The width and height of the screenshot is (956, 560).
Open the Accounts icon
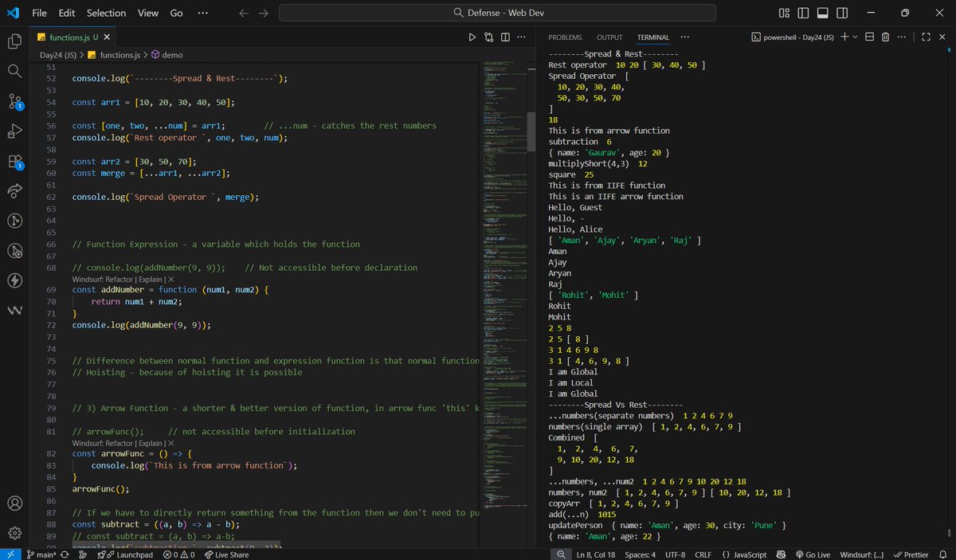(x=14, y=503)
